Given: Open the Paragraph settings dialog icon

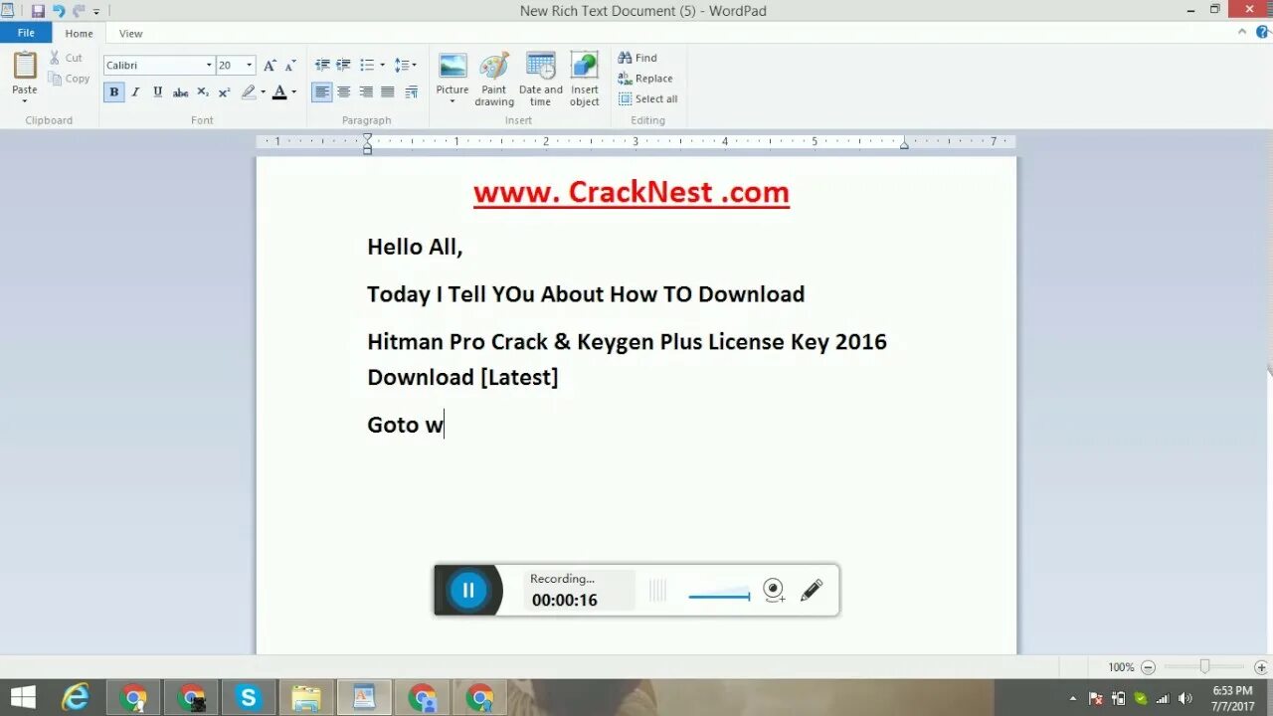Looking at the screenshot, I should 412,92.
